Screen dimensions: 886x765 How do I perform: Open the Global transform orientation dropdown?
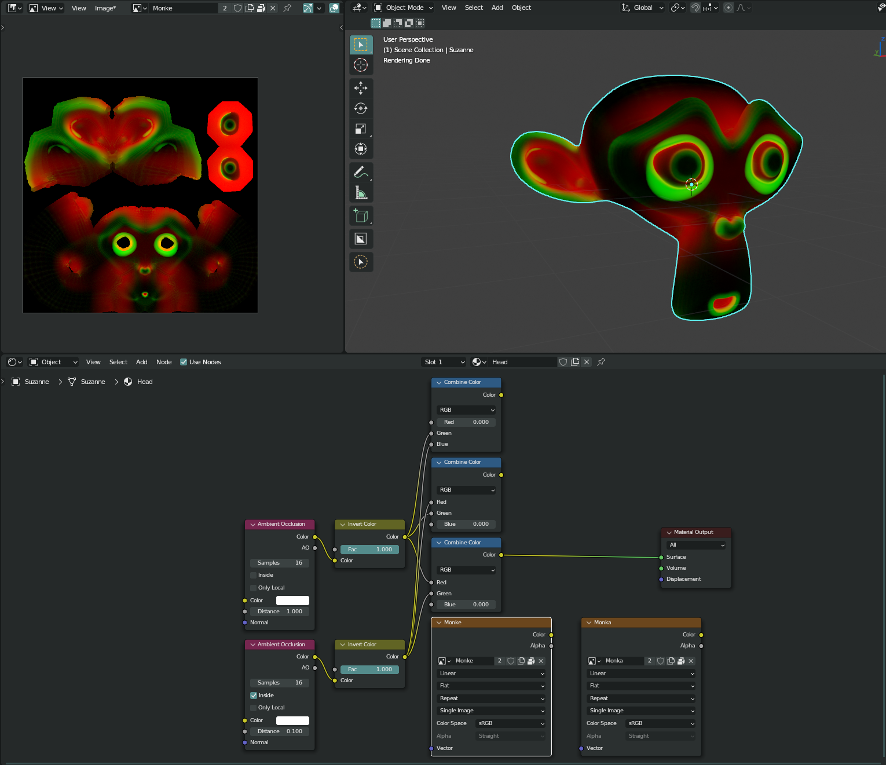[642, 8]
